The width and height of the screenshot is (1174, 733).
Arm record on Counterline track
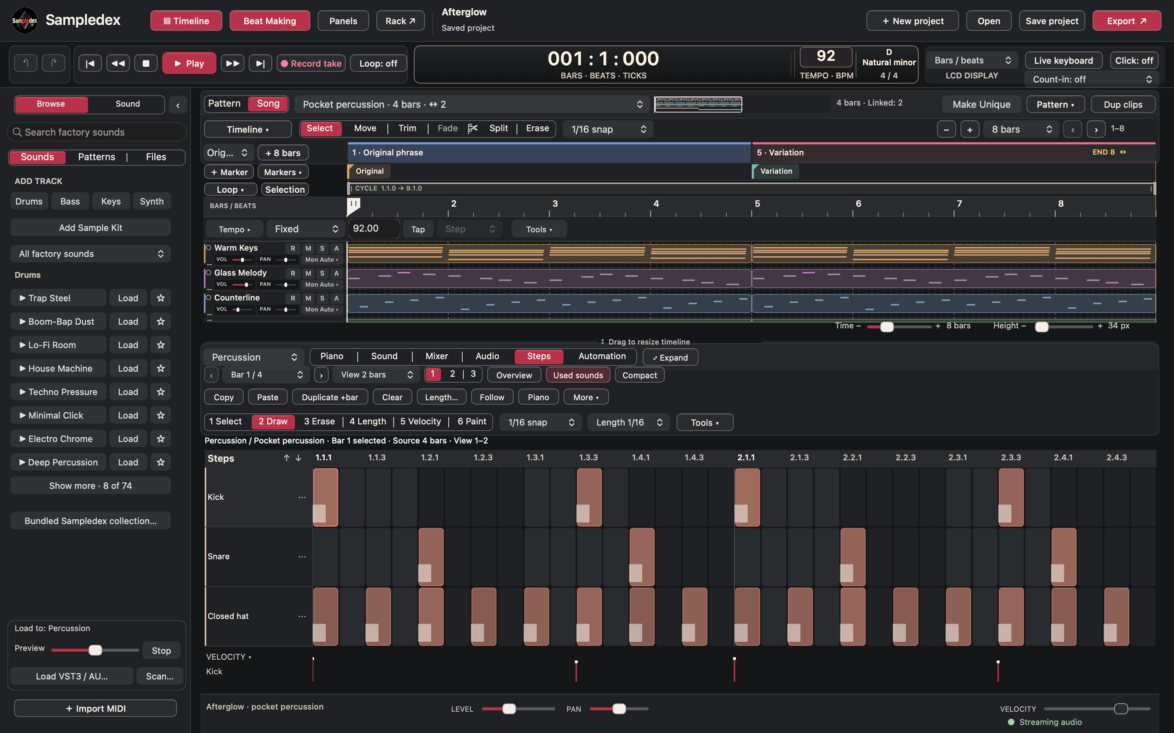[292, 298]
